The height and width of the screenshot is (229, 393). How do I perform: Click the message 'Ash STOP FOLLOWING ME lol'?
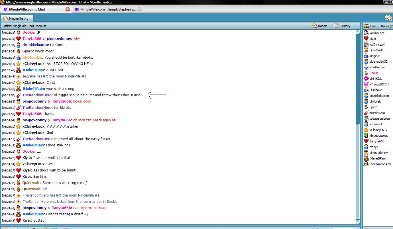pyautogui.click(x=70, y=64)
